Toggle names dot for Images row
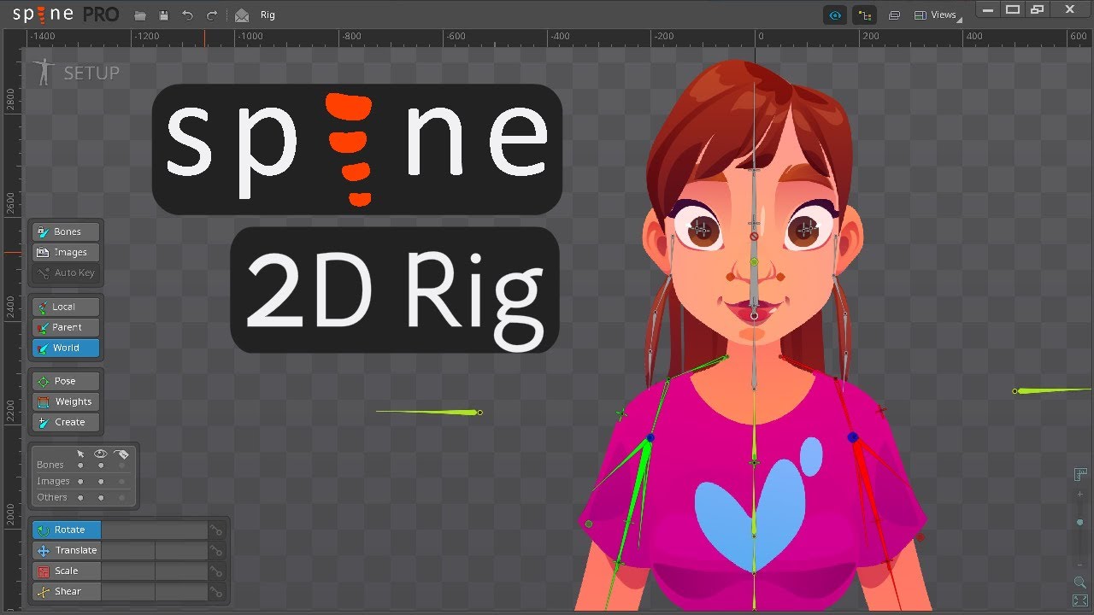Image resolution: width=1094 pixels, height=615 pixels. (121, 482)
